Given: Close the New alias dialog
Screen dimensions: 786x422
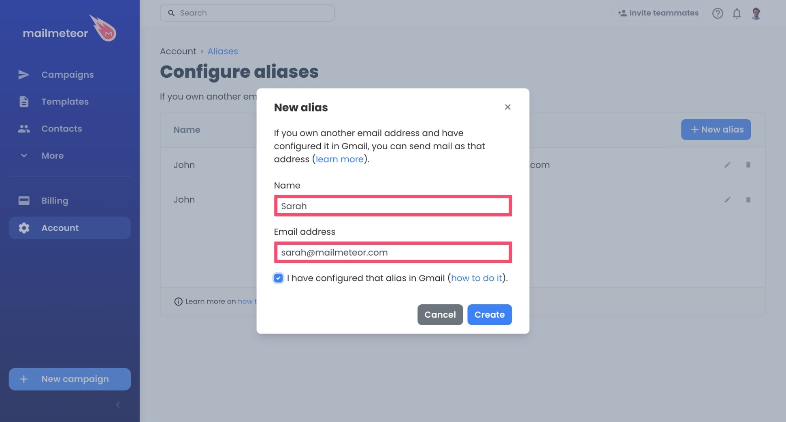Looking at the screenshot, I should 507,107.
